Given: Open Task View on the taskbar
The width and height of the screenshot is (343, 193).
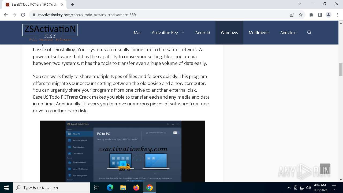Looking at the screenshot, I should tap(96, 188).
